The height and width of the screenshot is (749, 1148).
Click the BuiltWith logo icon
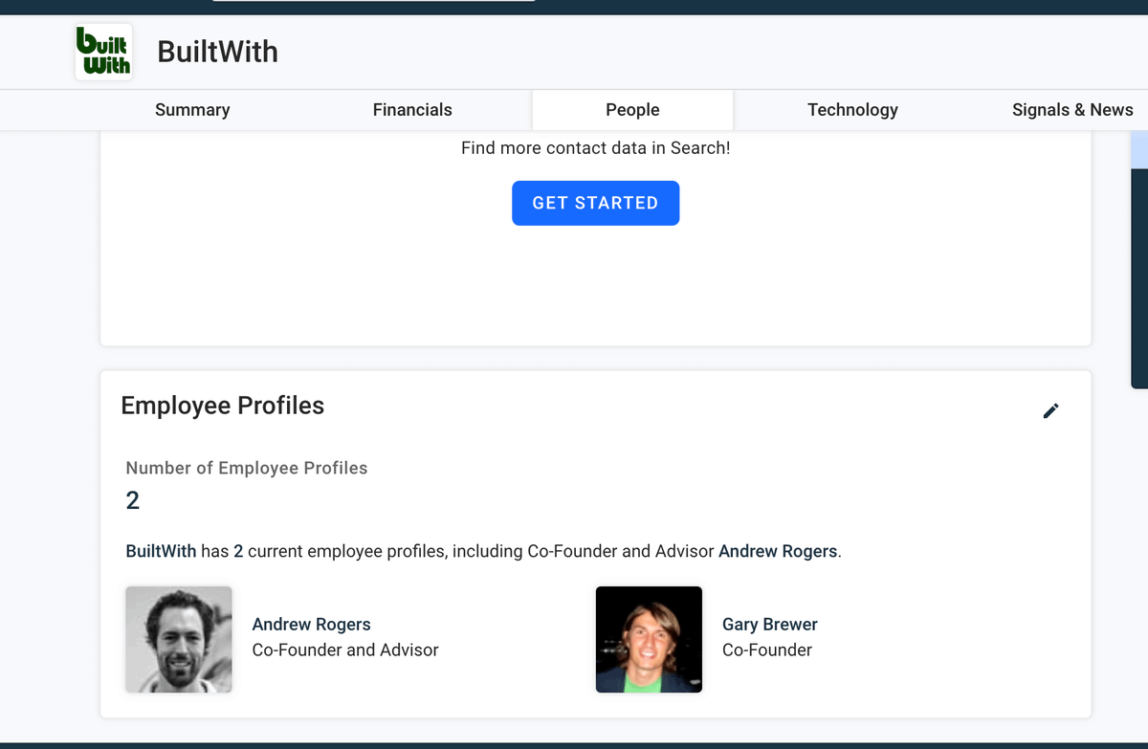tap(103, 52)
